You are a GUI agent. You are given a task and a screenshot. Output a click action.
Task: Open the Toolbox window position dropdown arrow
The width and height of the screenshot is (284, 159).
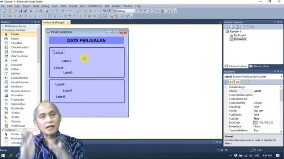point(32,22)
